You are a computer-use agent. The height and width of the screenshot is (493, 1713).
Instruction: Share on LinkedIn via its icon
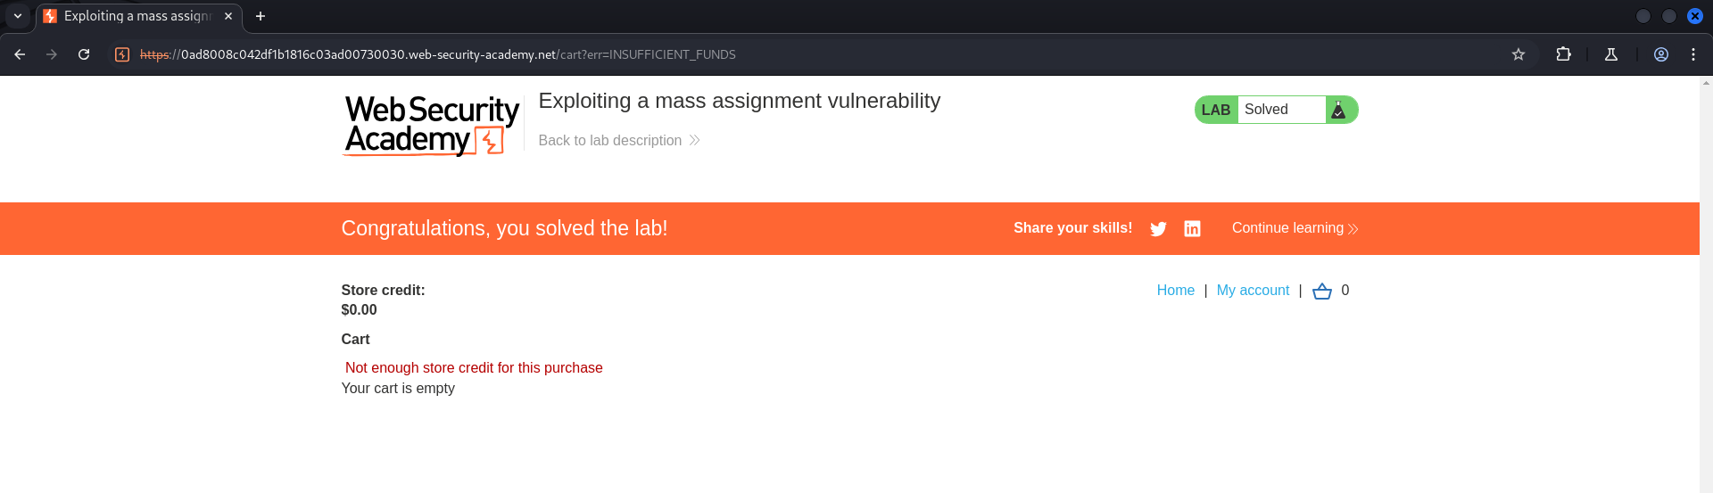pos(1192,229)
